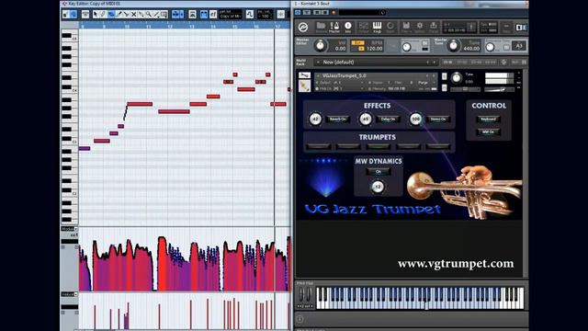Toggle the Kontakt Master panel icon

point(334,27)
